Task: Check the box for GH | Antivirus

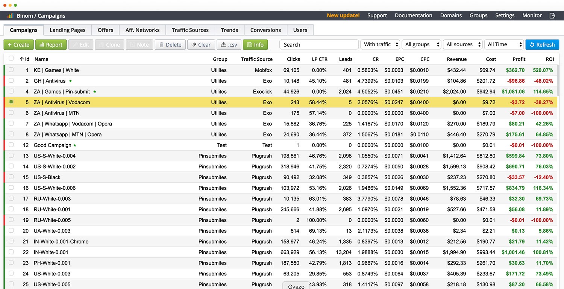Action: point(11,80)
